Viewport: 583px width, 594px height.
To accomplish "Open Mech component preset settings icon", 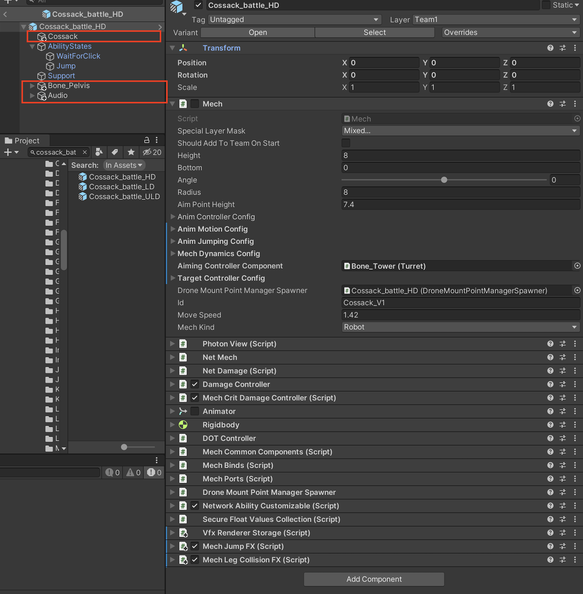I will click(x=562, y=104).
